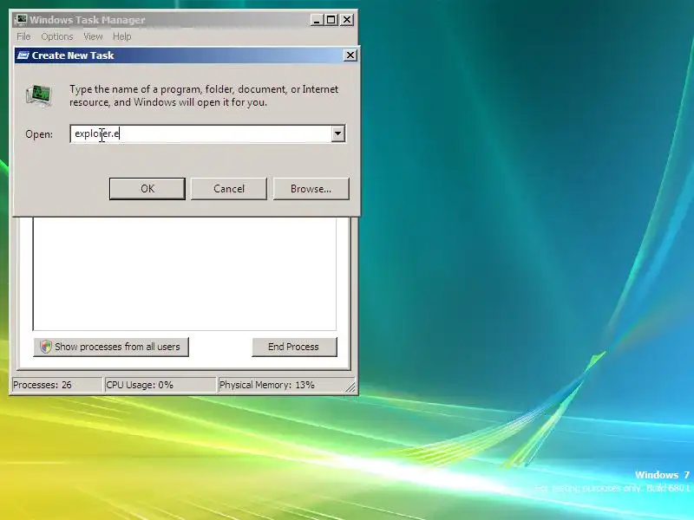Screen dimensions: 694x520
Task: Click the Processes: 26 status entry
Action: [56, 385]
